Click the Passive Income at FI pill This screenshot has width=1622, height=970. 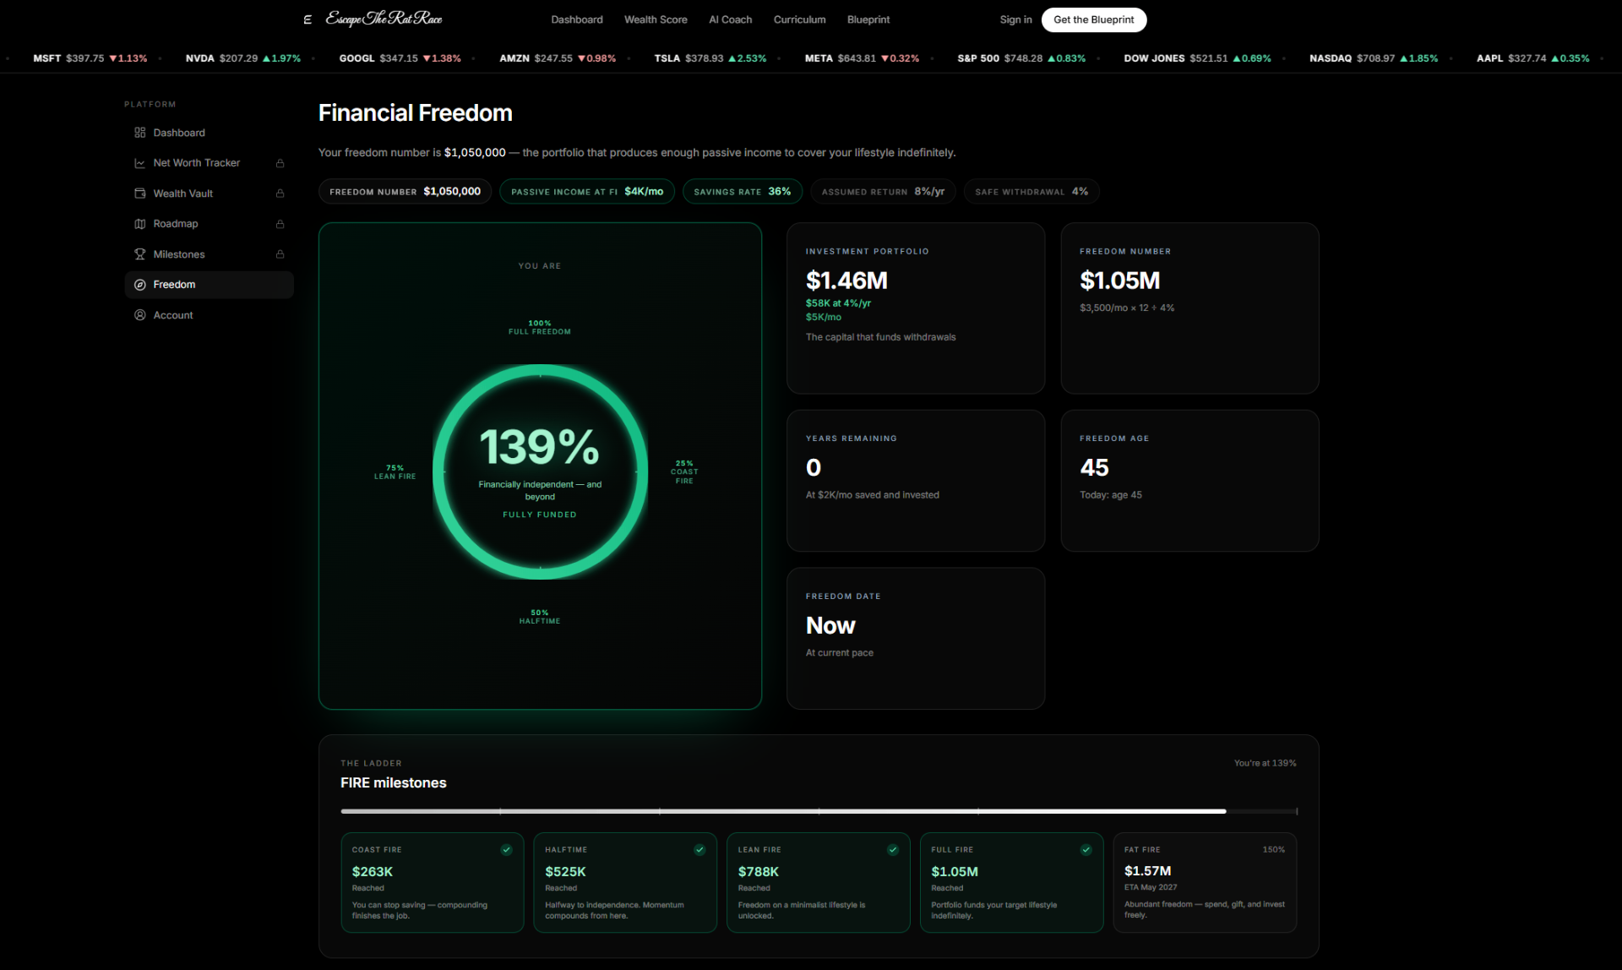pos(587,192)
